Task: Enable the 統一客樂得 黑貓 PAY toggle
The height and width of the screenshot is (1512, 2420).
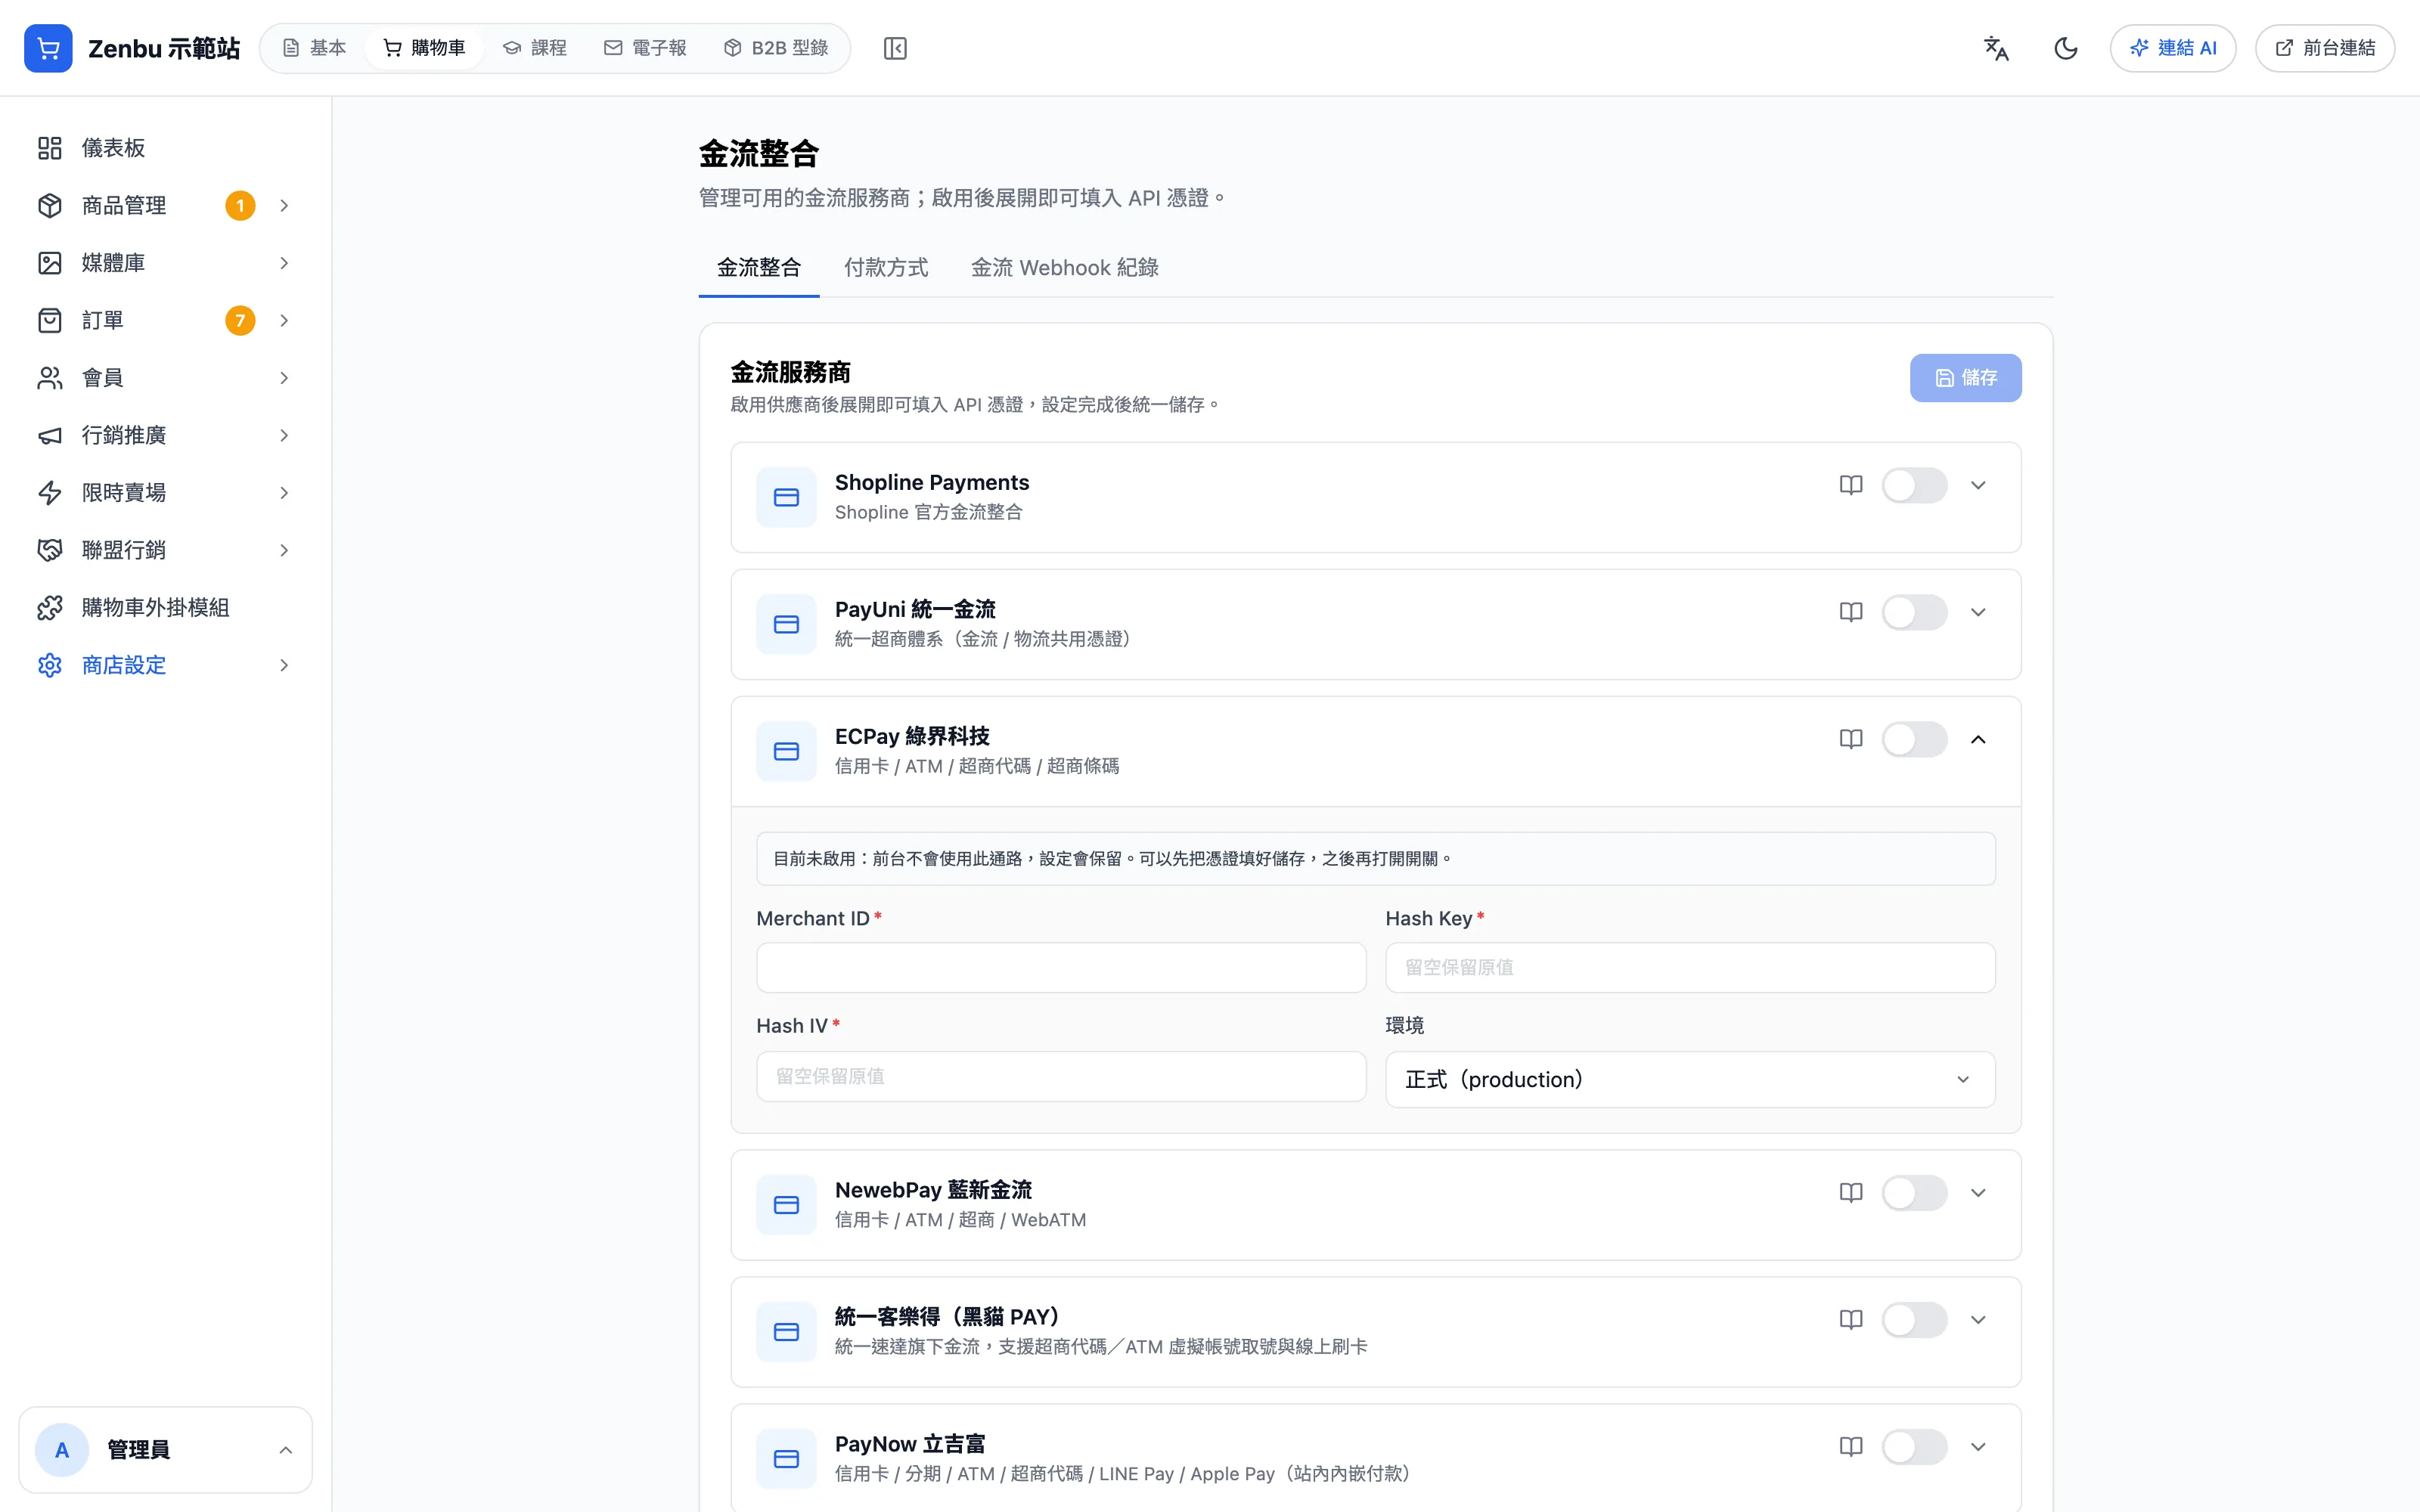Action: [x=1914, y=1319]
